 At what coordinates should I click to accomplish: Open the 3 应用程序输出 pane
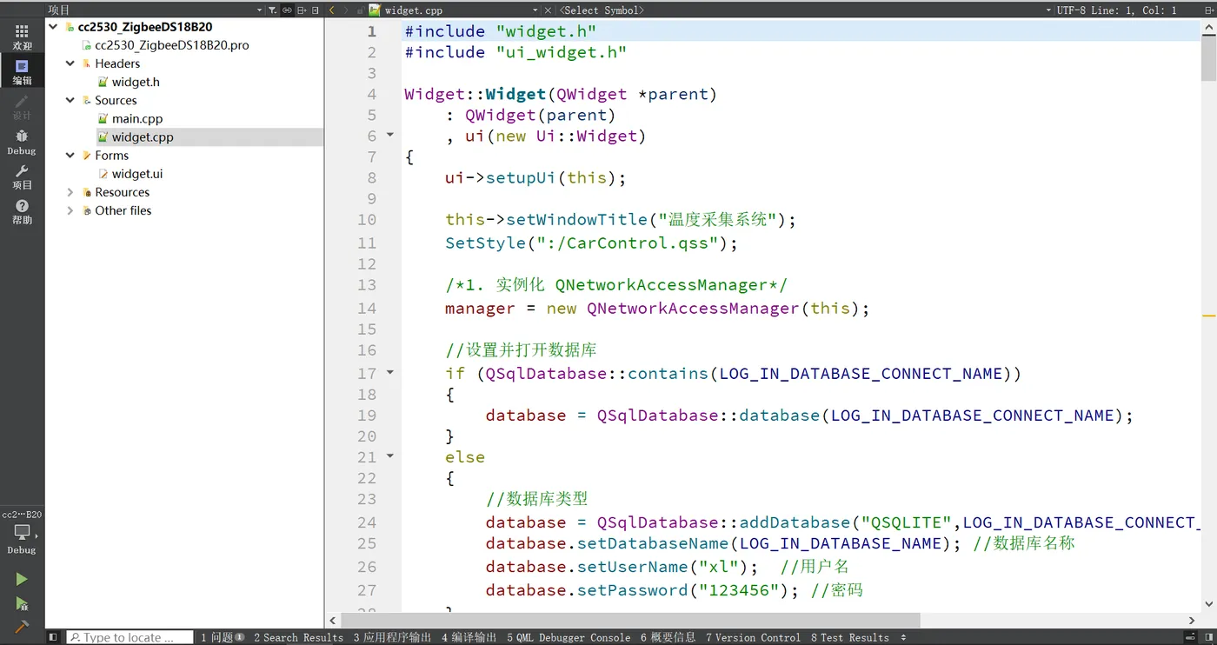[x=392, y=637]
